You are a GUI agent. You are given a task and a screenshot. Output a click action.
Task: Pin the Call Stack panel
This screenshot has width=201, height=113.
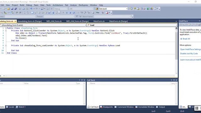174,80
